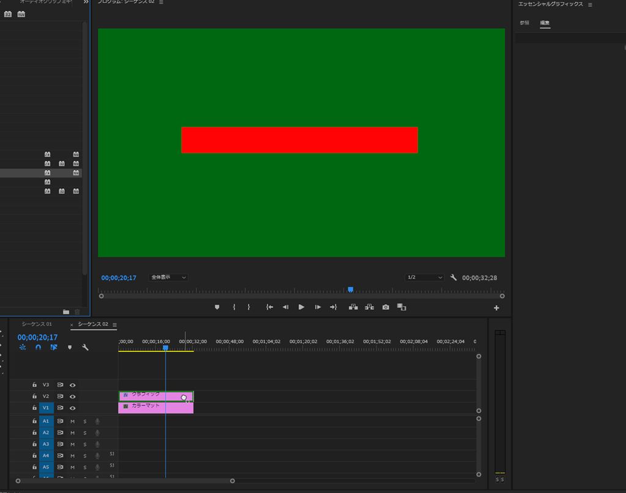Click the Add Marker icon in program monitor
The image size is (626, 493).
217,307
